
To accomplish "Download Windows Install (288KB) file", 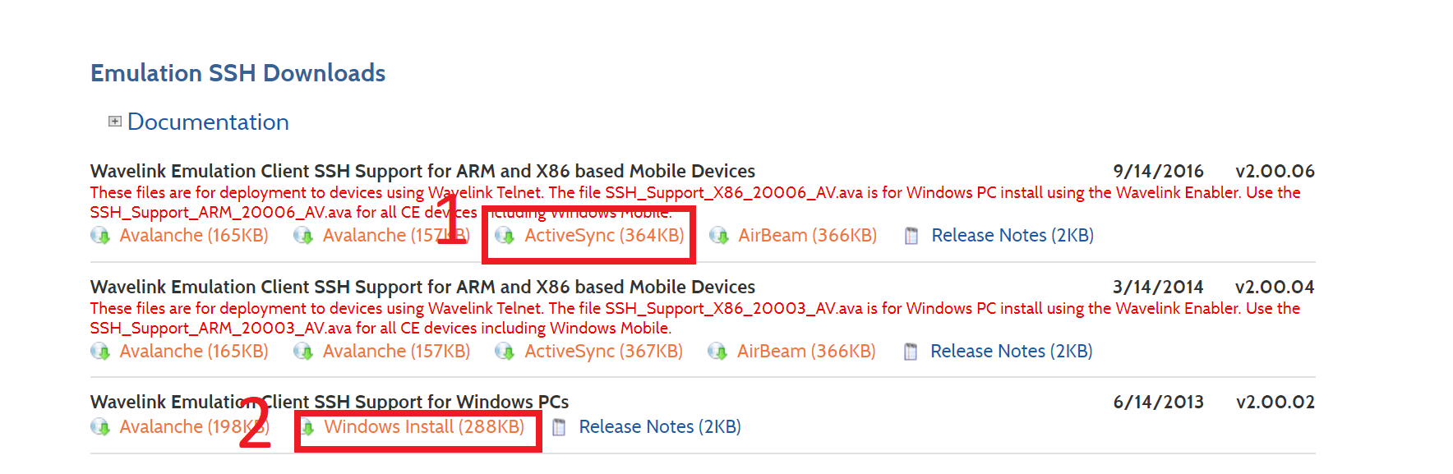I will pyautogui.click(x=424, y=427).
